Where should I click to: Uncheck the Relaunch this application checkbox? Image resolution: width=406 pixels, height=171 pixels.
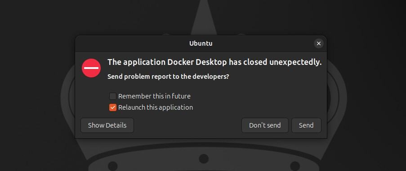(x=113, y=107)
